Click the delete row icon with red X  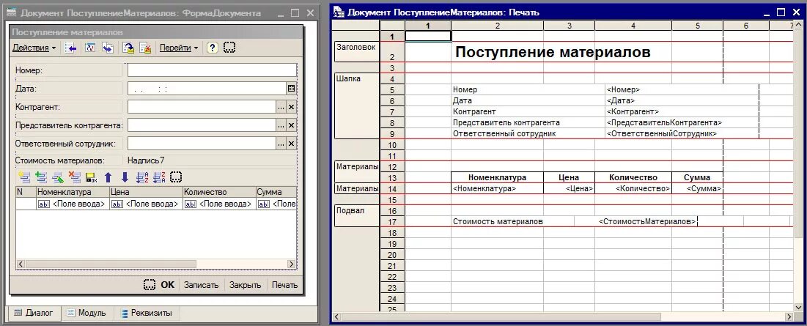75,177
